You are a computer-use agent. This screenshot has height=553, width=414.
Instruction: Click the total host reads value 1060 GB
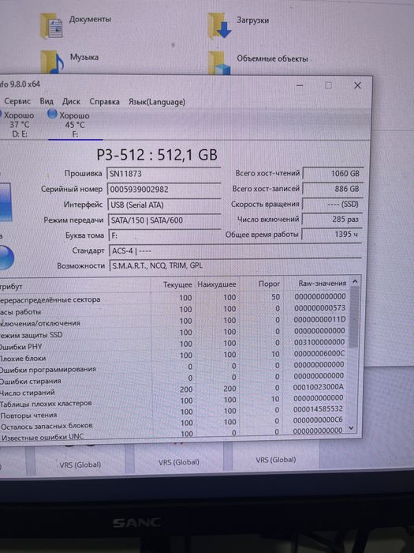[333, 173]
